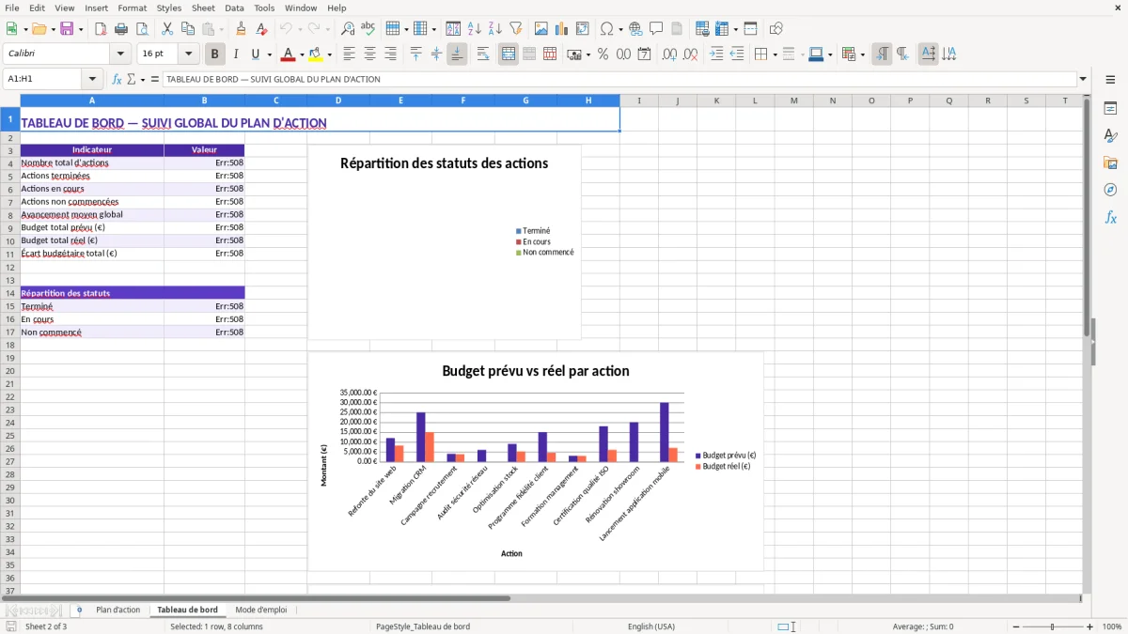Open Print Preview with the magnifier page icon
The height and width of the screenshot is (634, 1128).
tap(142, 29)
